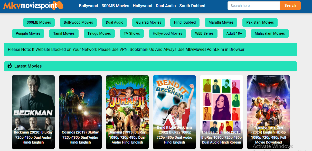Open the 300MB Movies category tag
The image size is (312, 151).
pos(39,22)
